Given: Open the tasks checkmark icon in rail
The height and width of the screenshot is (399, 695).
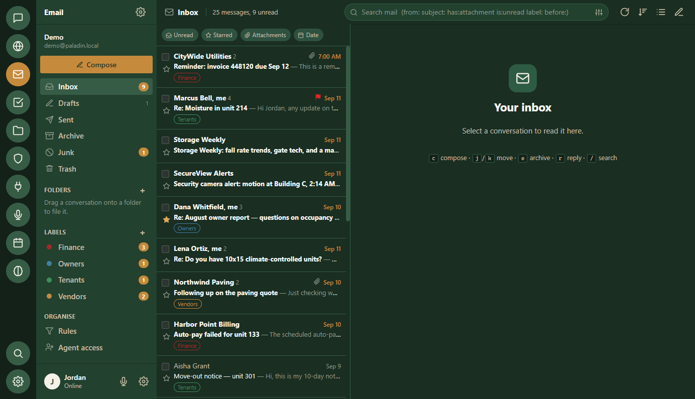Looking at the screenshot, I should 18,102.
